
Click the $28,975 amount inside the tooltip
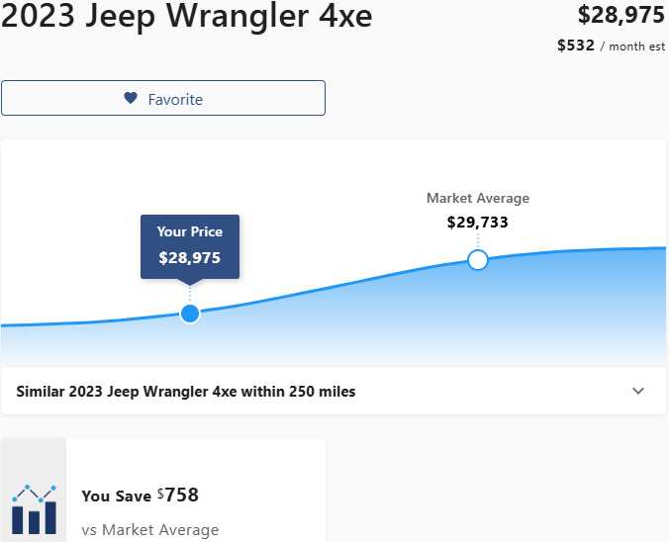pos(190,258)
